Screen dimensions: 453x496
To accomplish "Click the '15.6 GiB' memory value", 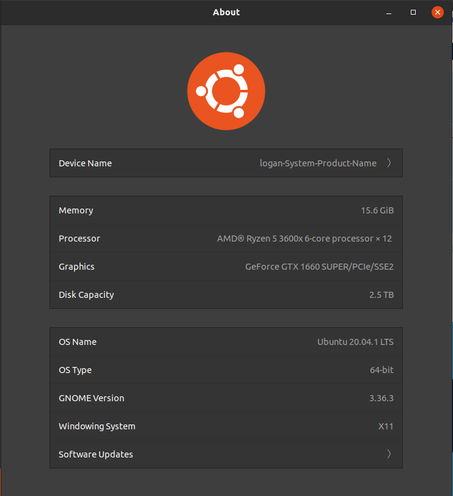I will (377, 210).
